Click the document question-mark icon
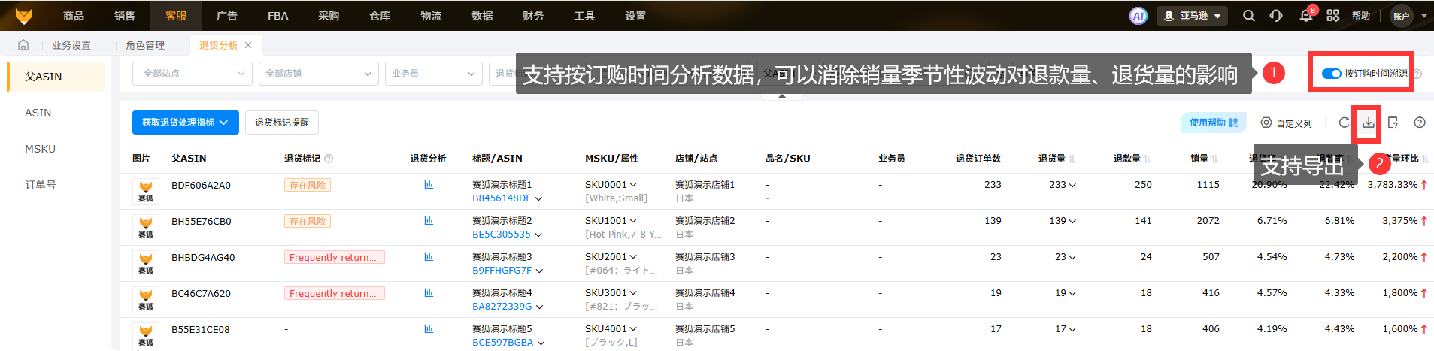The width and height of the screenshot is (1434, 351). pos(1393,123)
